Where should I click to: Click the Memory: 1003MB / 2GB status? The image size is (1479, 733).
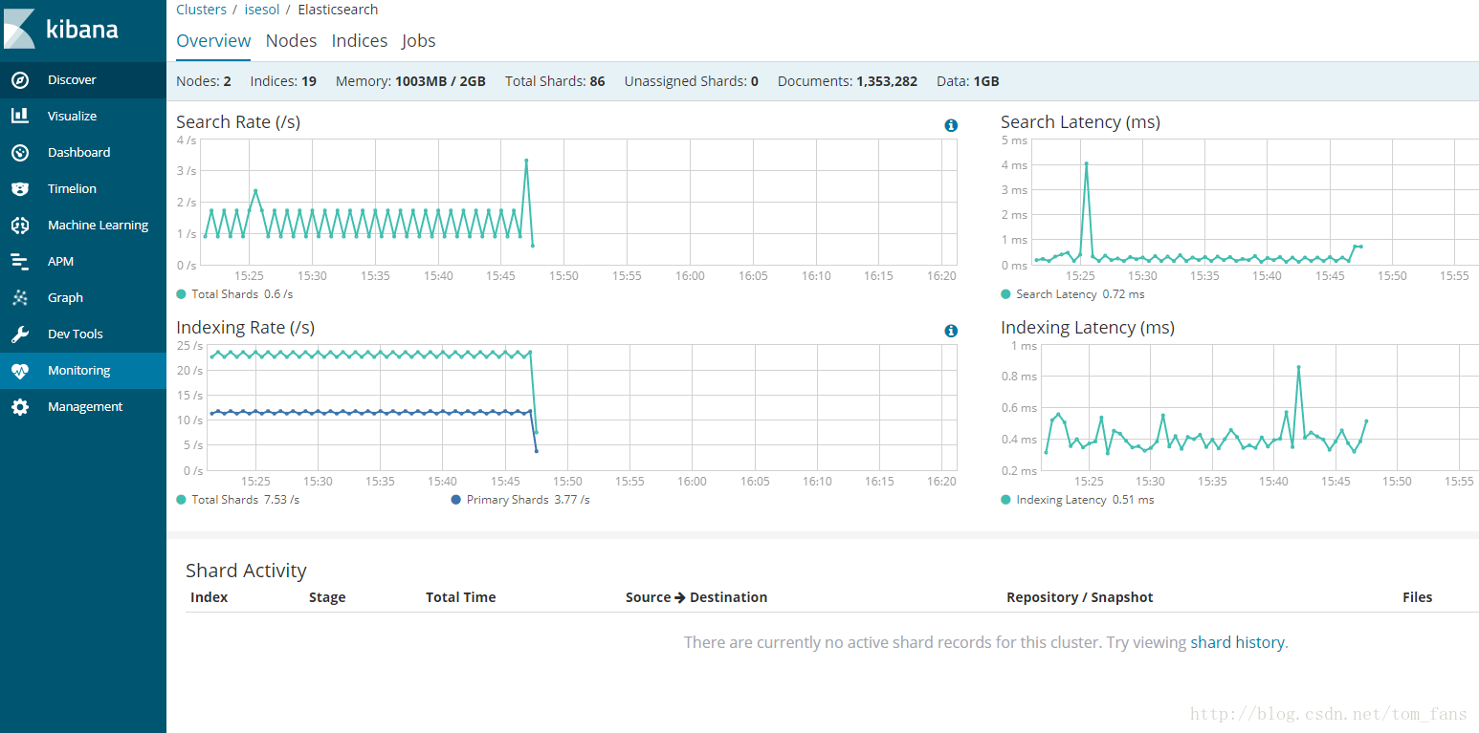410,81
